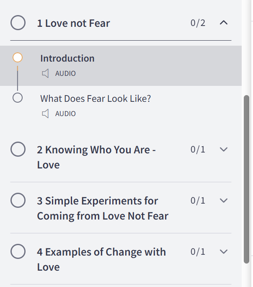Click the speaker icon under Introduction
The width and height of the screenshot is (253, 287).
tap(46, 74)
